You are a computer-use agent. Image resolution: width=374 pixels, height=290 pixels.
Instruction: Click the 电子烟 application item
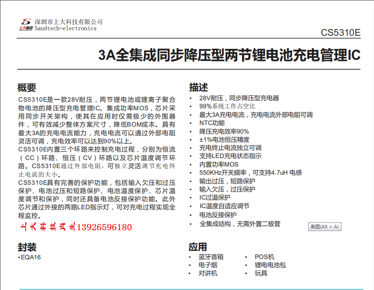click(x=208, y=265)
